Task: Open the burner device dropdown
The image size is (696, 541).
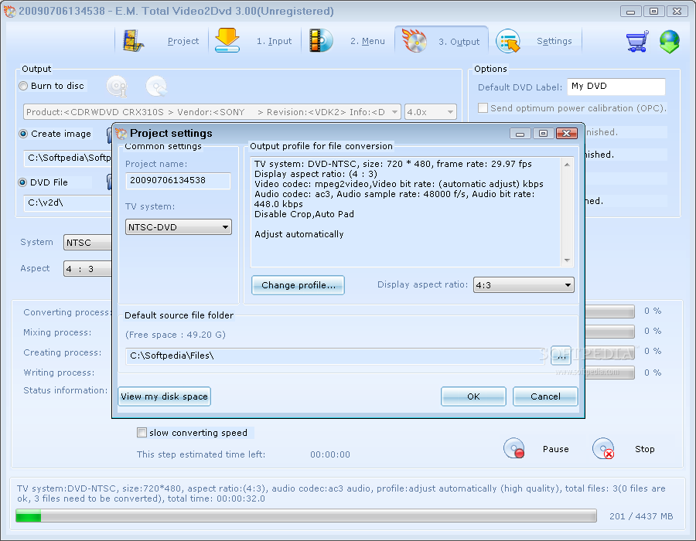Action: click(x=212, y=112)
